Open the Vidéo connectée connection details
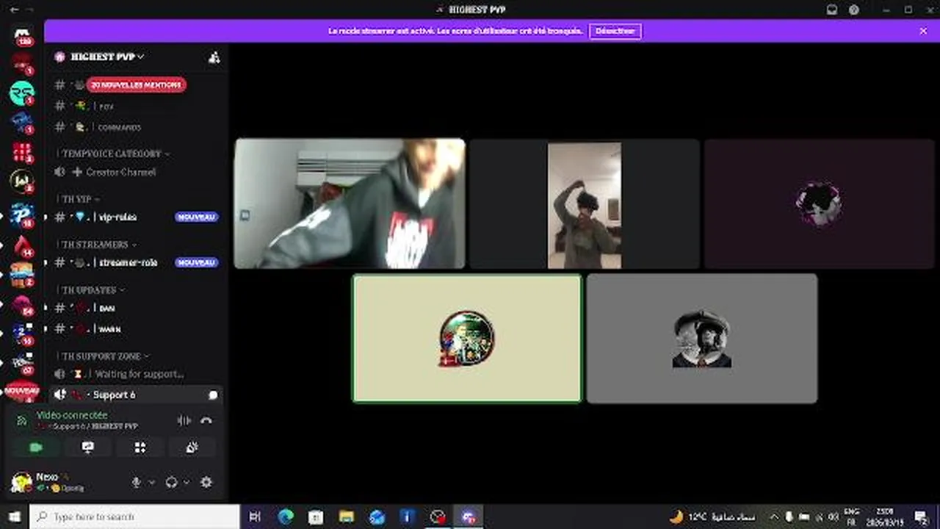This screenshot has height=529, width=940. 72,415
